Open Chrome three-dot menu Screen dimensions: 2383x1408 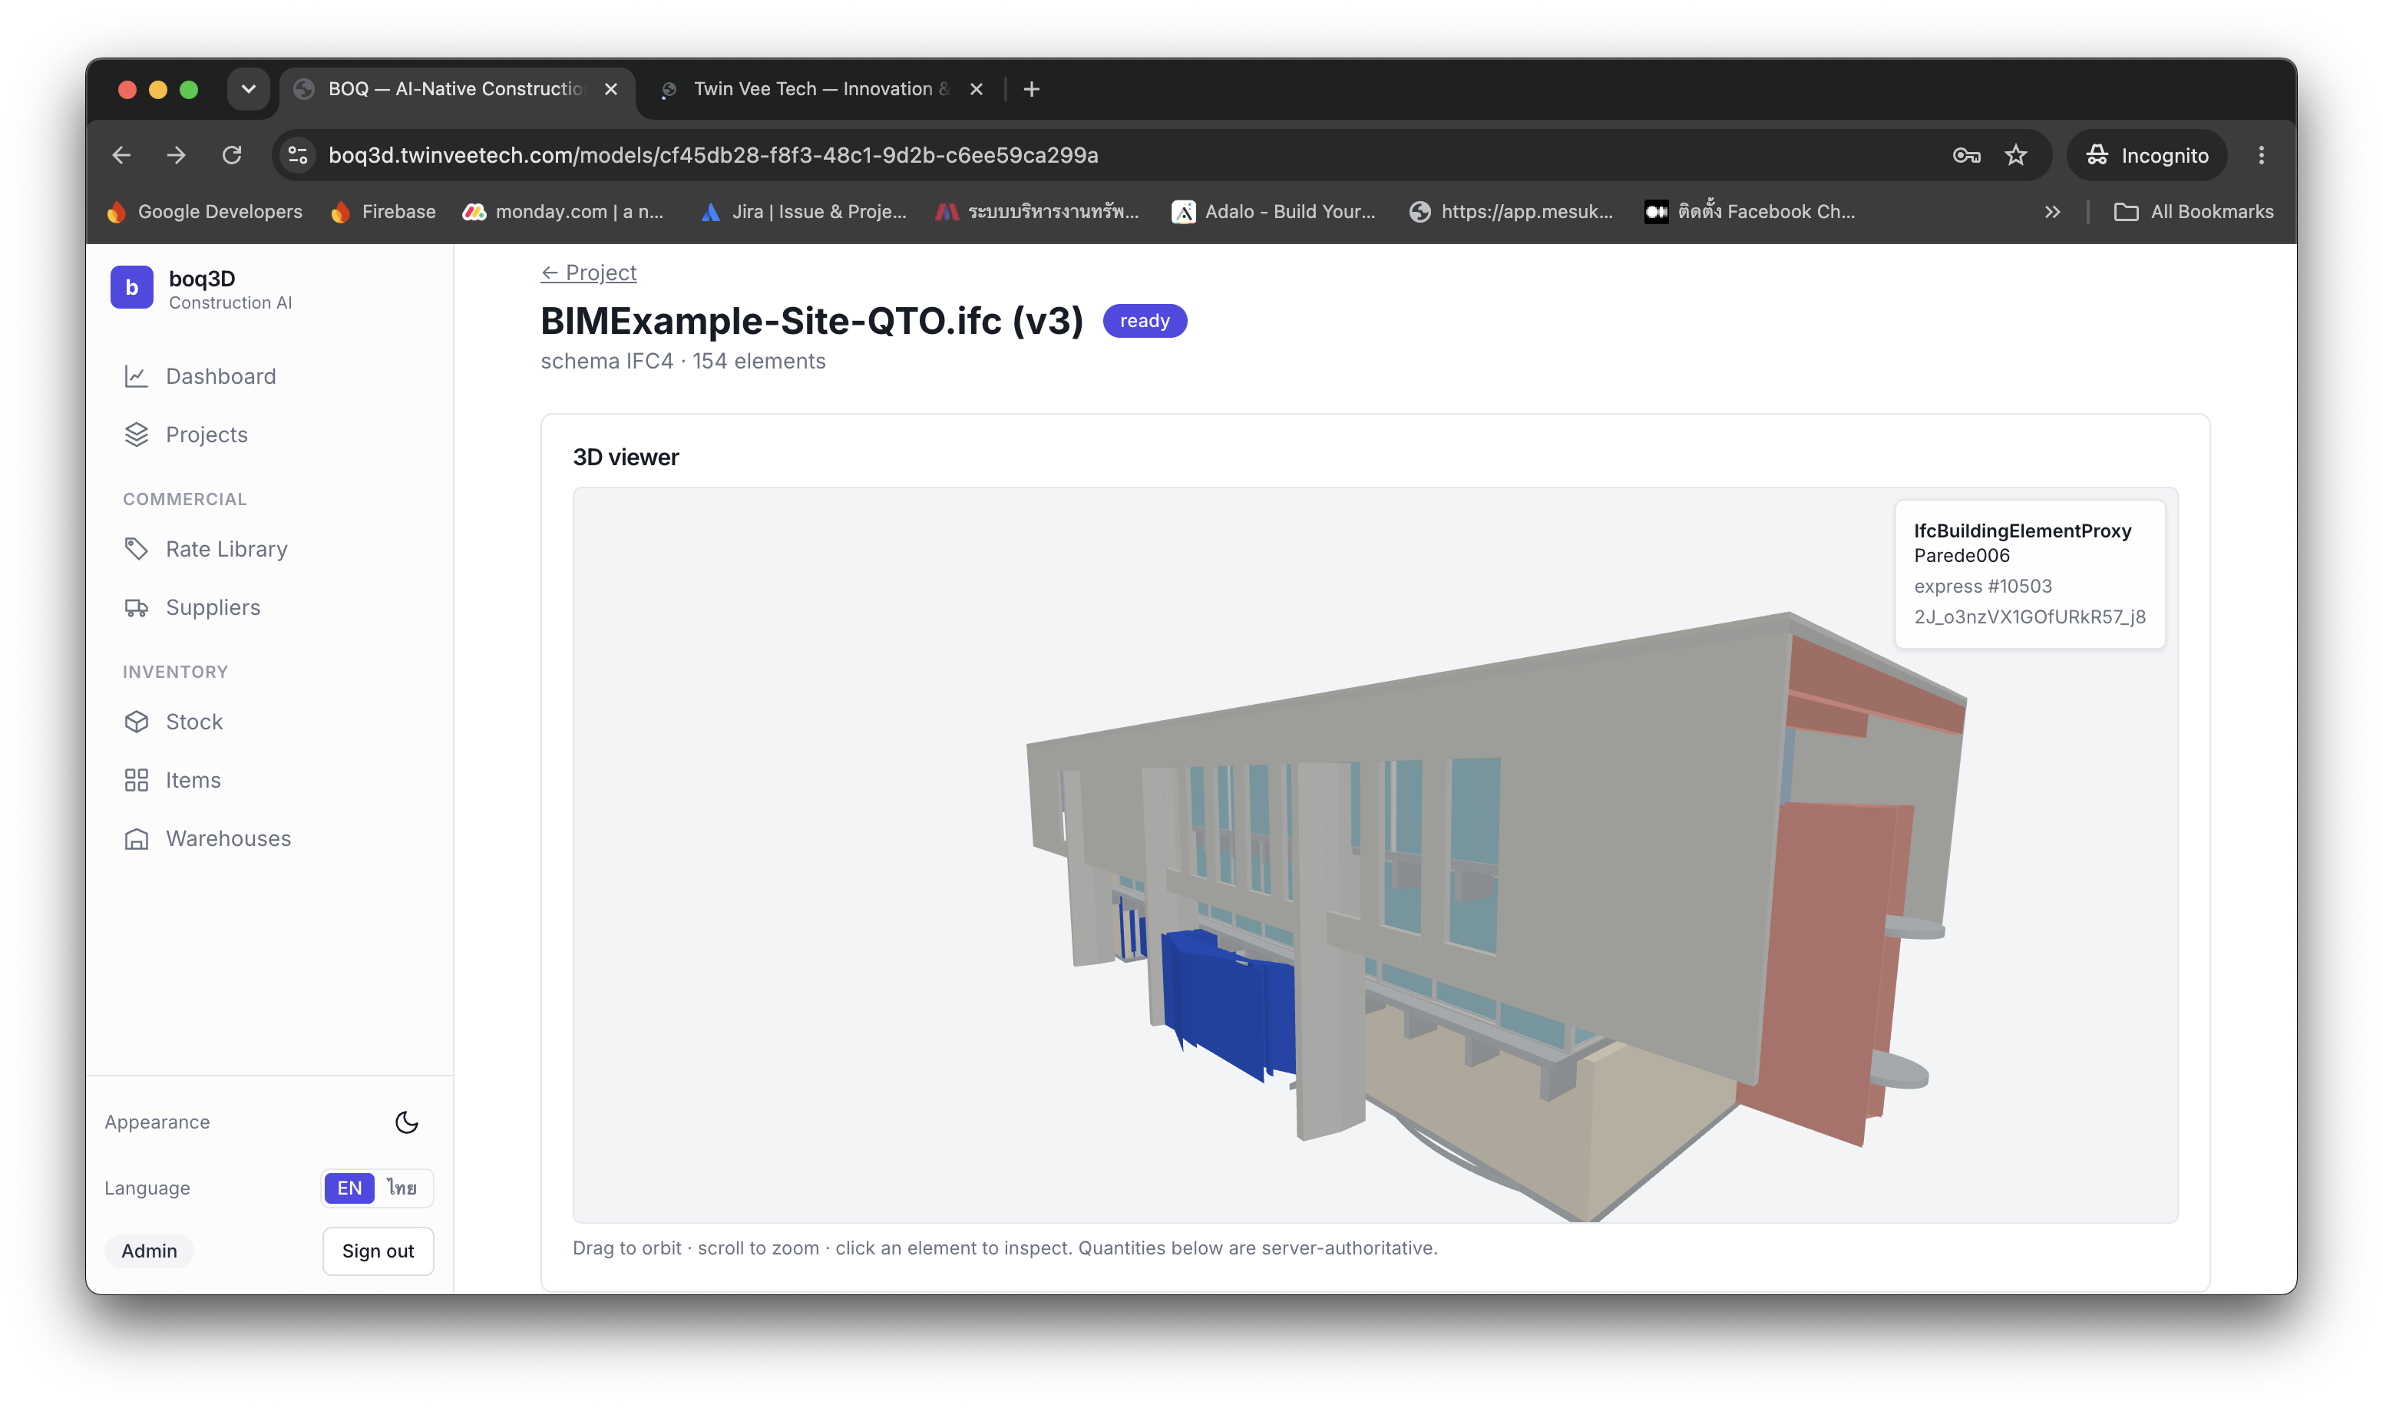[x=2262, y=154]
